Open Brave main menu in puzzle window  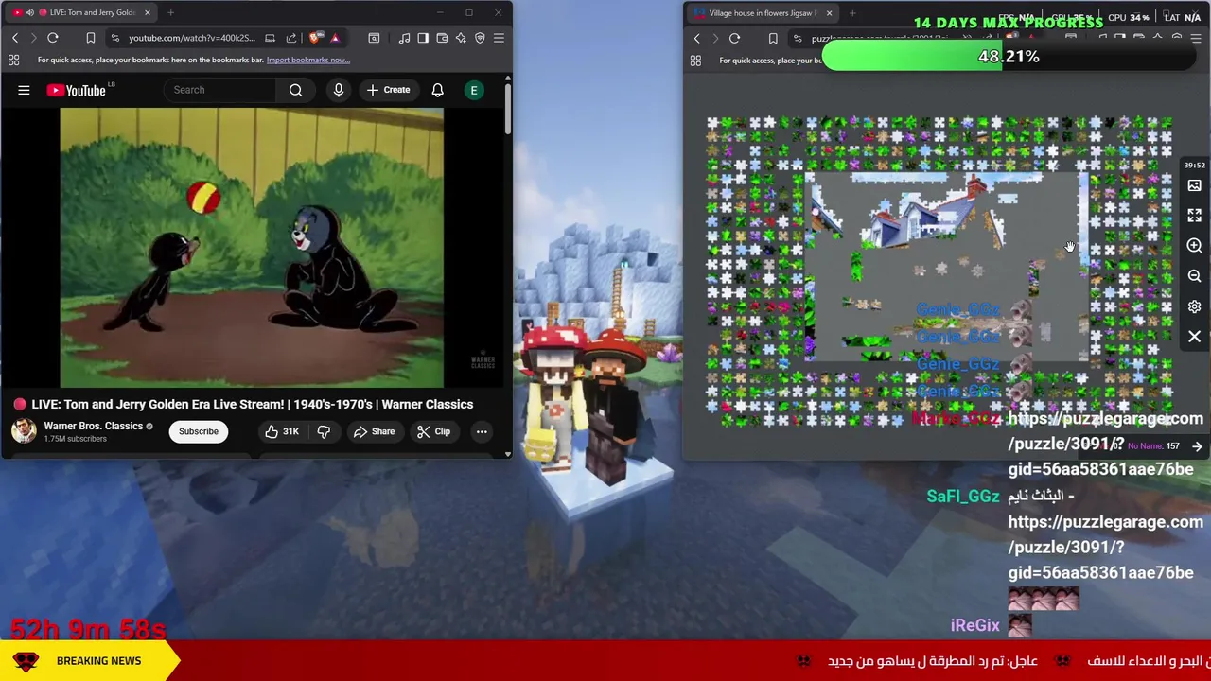coord(1196,38)
